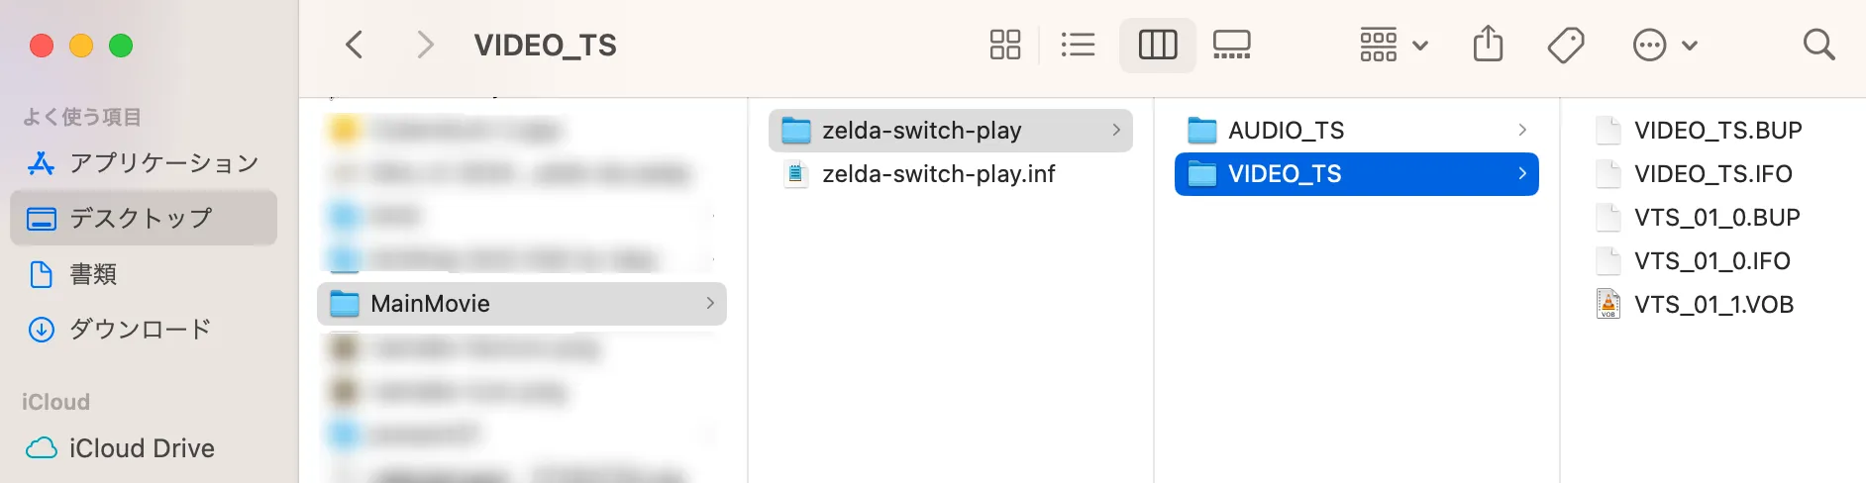Open the more actions ellipsis menu

[x=1664, y=45]
